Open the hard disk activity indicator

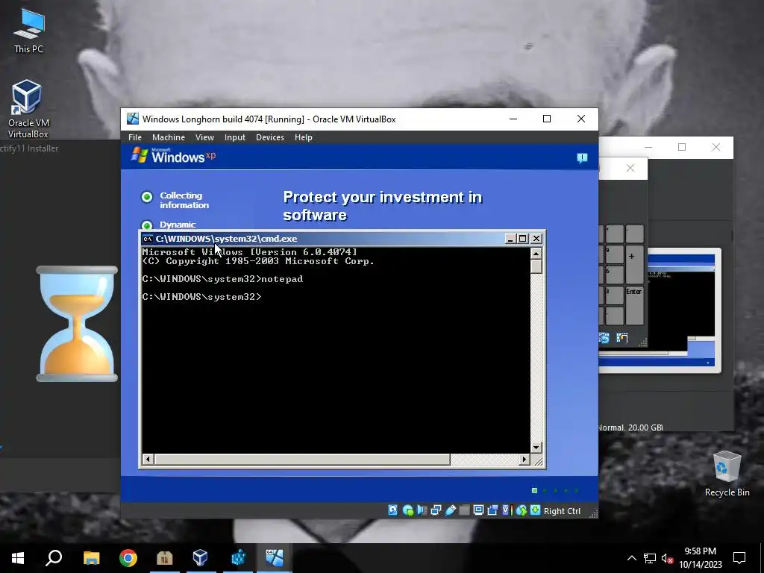click(x=392, y=510)
